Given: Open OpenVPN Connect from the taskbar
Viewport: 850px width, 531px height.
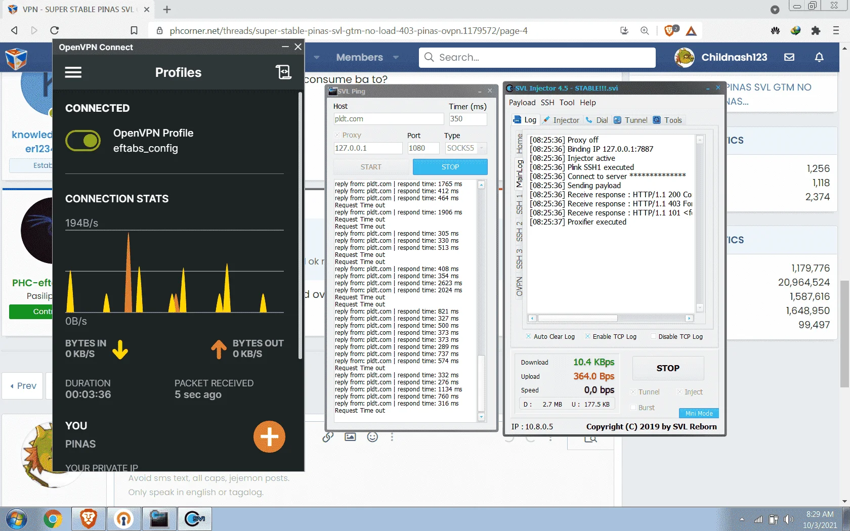Looking at the screenshot, I should (x=124, y=519).
